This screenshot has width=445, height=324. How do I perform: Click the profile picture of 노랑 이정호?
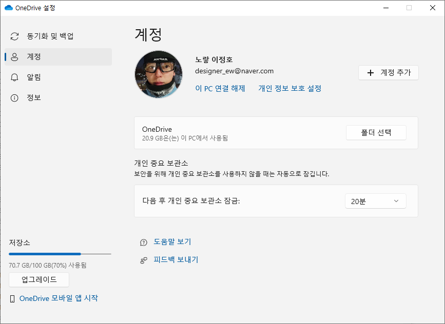159,74
